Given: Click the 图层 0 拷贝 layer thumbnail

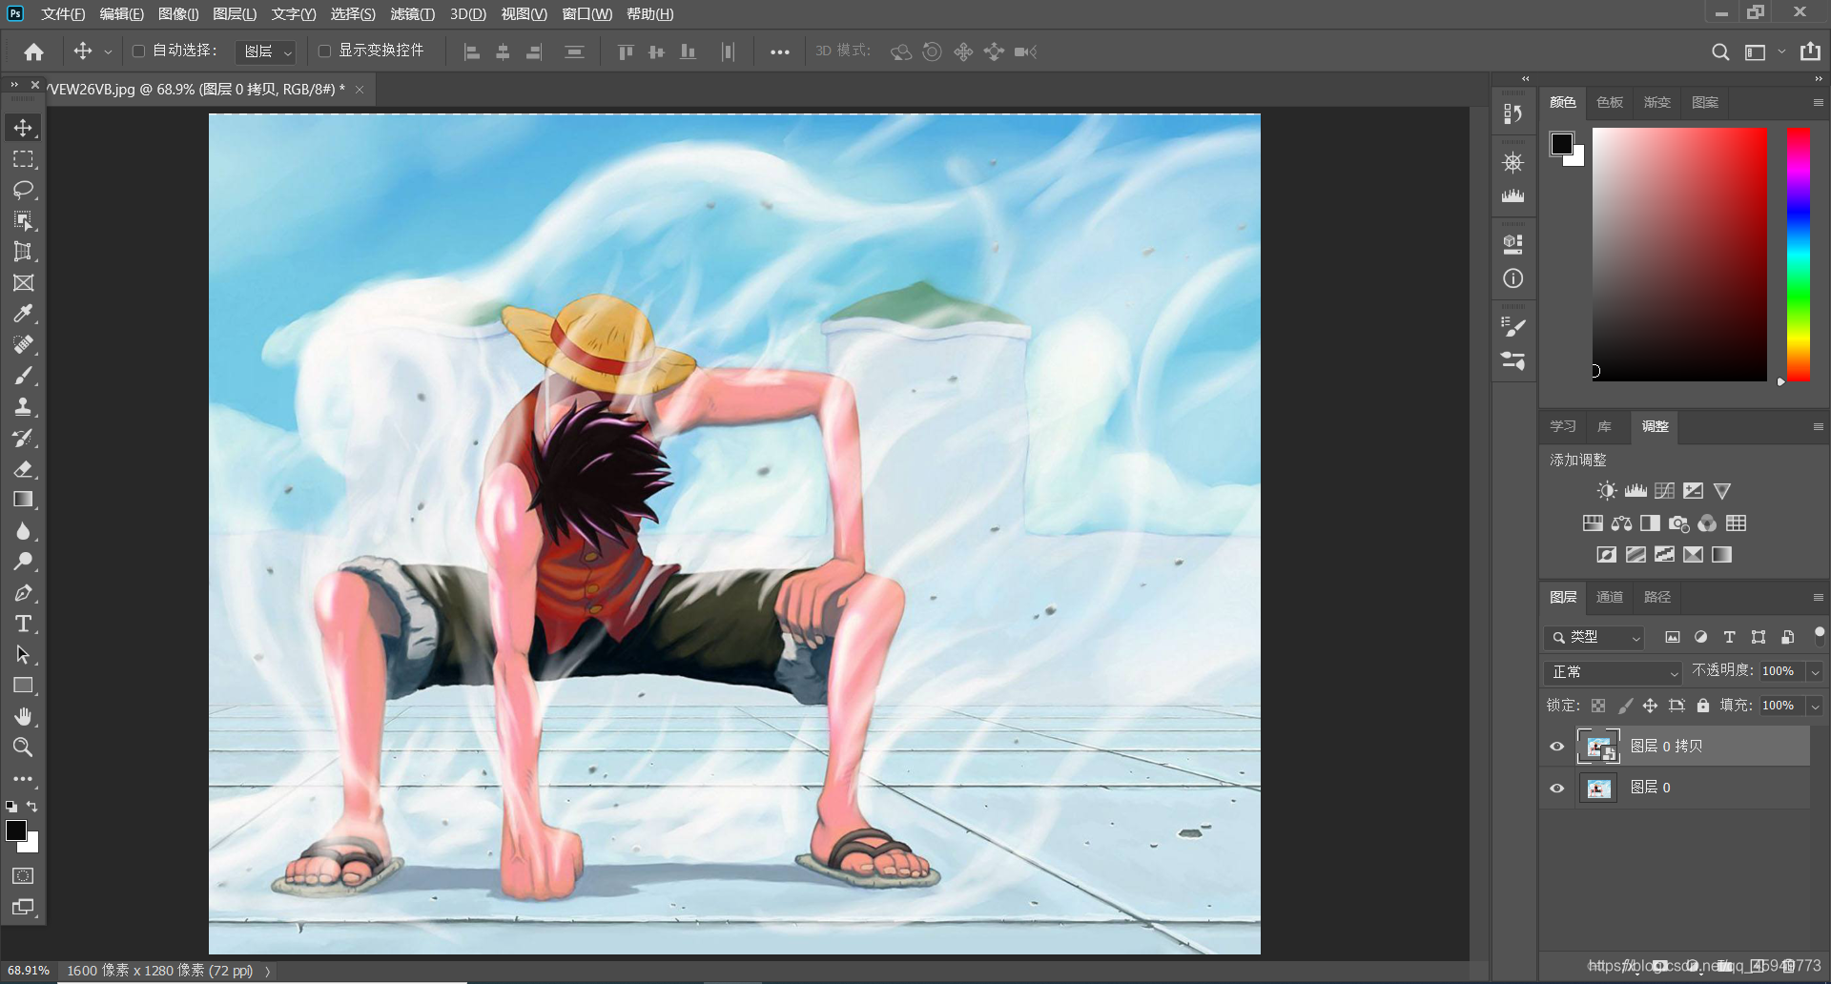Looking at the screenshot, I should coord(1598,747).
